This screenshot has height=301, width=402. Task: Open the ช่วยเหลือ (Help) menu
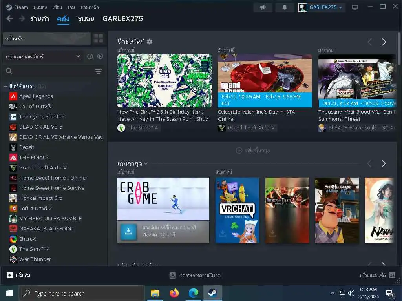(90, 7)
